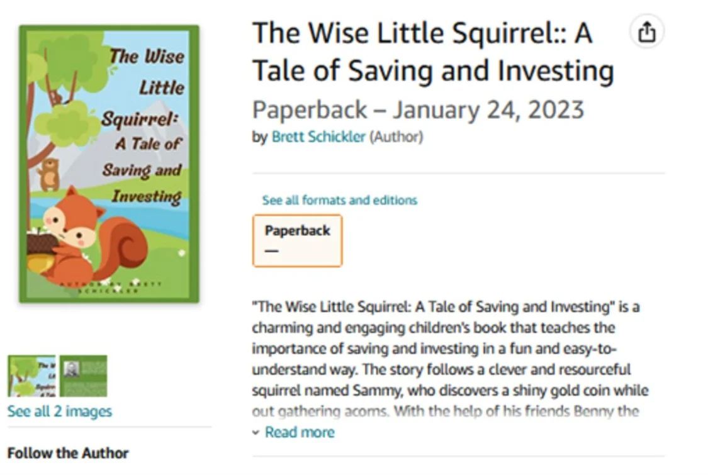This screenshot has height=475, width=708.
Task: Select the back cover thumbnail
Action: 84,376
